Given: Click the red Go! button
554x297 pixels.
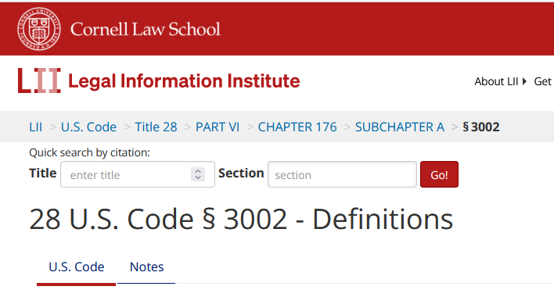Looking at the screenshot, I should [x=439, y=174].
